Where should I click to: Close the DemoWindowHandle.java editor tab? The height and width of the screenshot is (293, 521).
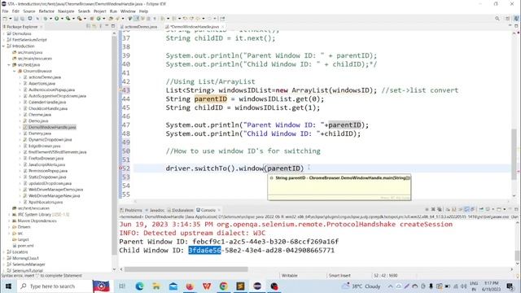[222, 27]
